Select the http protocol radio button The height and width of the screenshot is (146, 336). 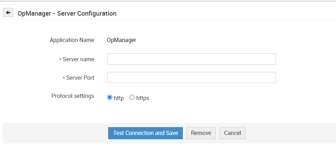click(x=110, y=98)
